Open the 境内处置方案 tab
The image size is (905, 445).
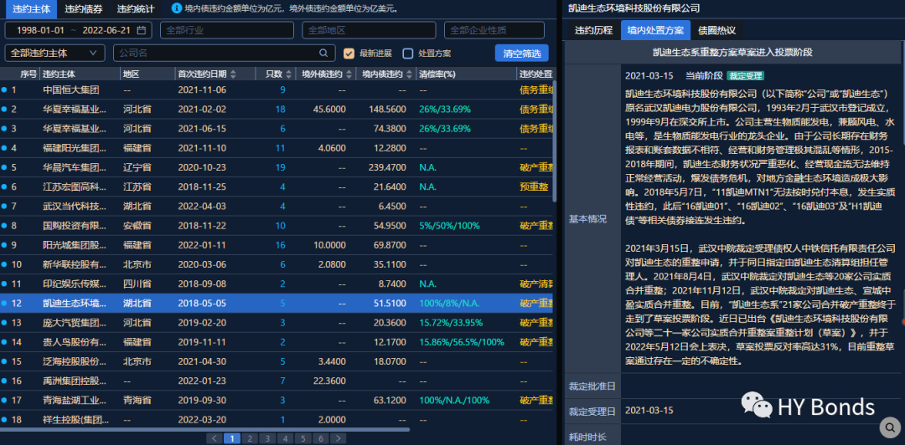click(655, 31)
